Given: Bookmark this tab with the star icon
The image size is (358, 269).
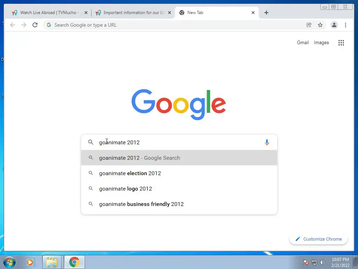Looking at the screenshot, I should point(320,25).
